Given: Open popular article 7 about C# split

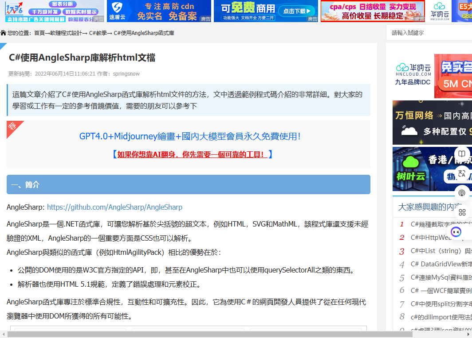Looking at the screenshot, I should click(x=441, y=304).
